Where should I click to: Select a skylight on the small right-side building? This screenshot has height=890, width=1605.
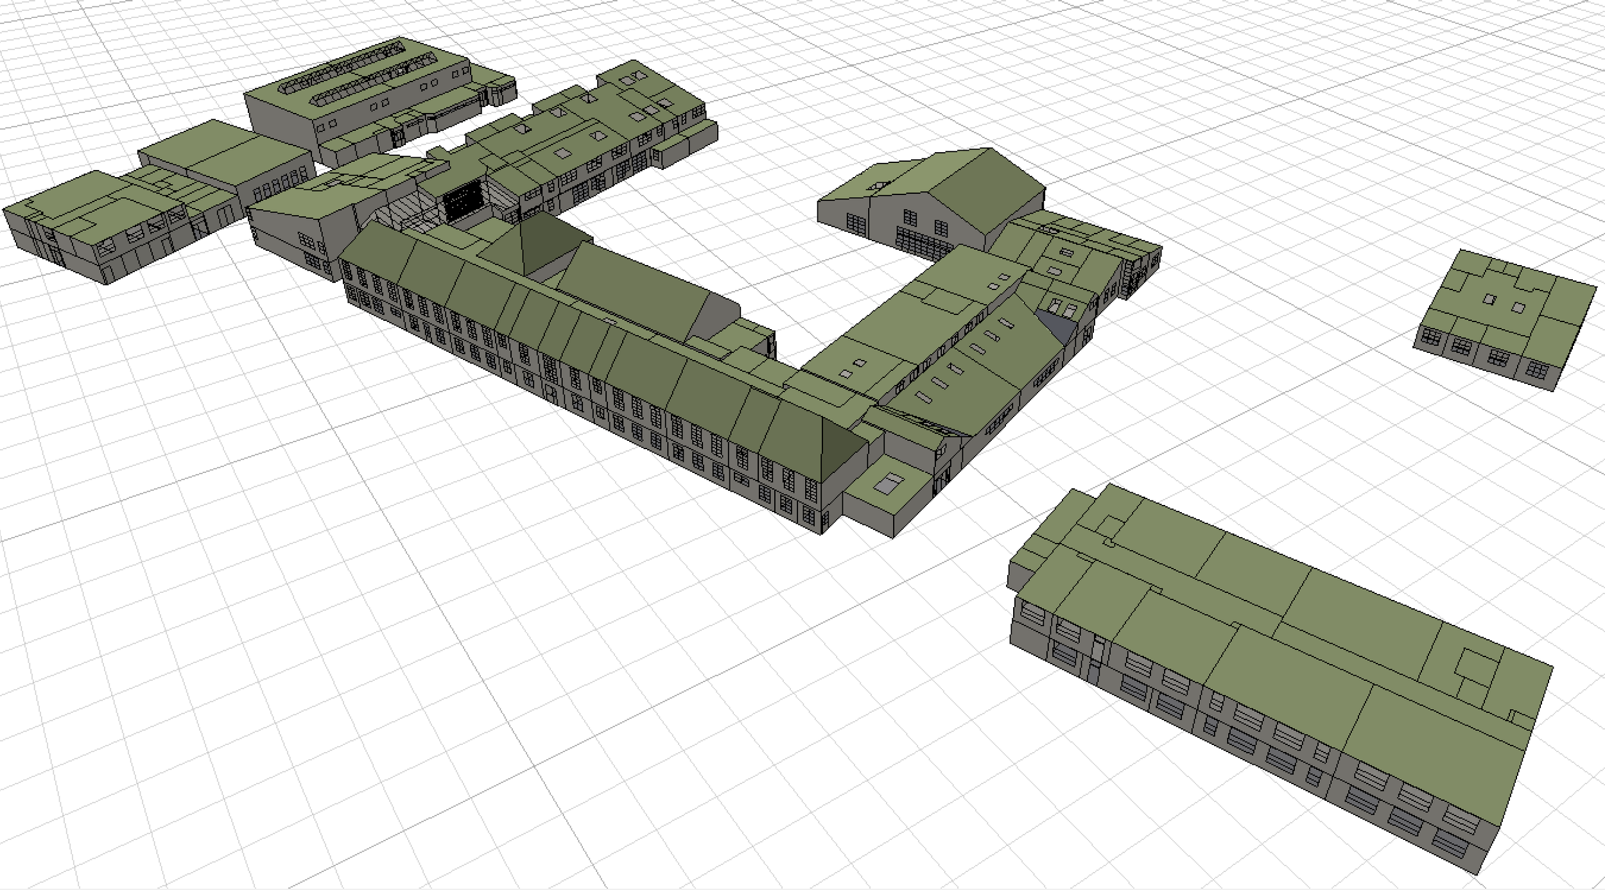pos(1489,300)
